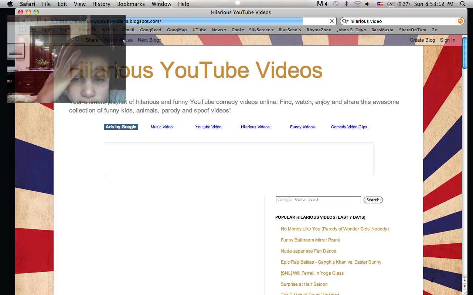Viewport: 473px width, 295px height.
Task: Open the Music Video ad link
Action: click(161, 127)
